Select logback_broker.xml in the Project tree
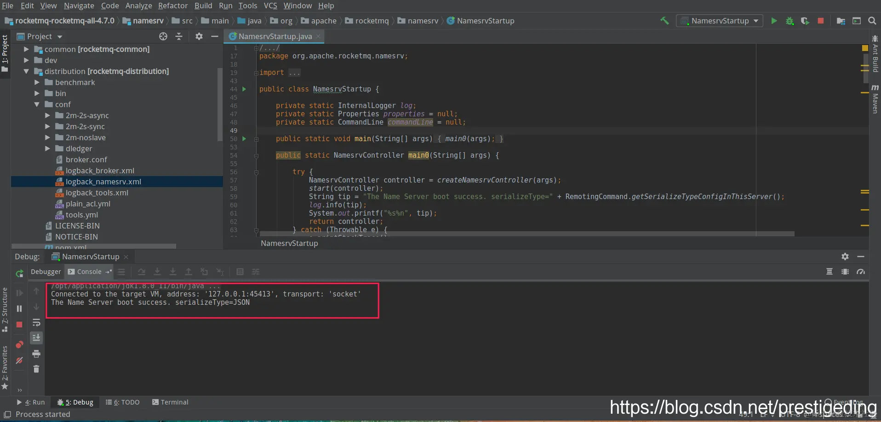 [100, 171]
